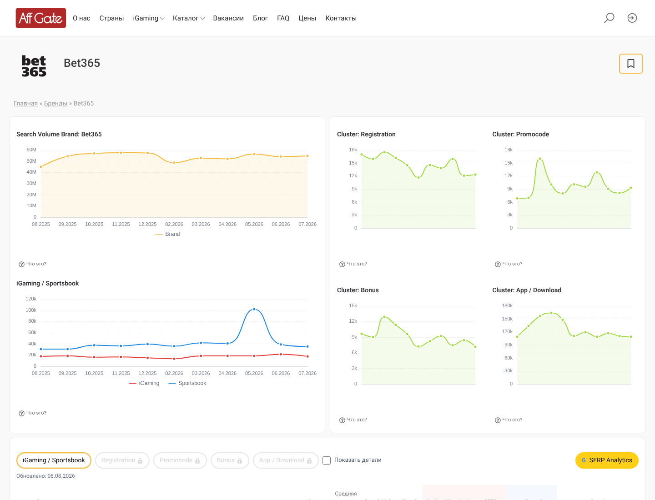This screenshot has width=655, height=500.
Task: Open the 'Контакты' menu item
Action: pos(341,18)
